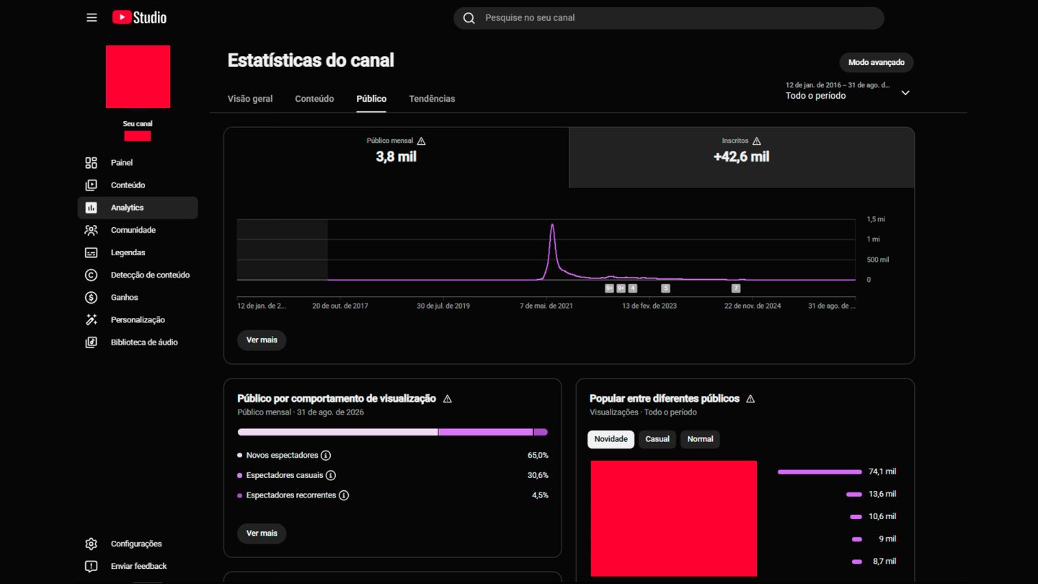
Task: Click the 7 de mai. de 2021 axis label
Action: coord(546,306)
